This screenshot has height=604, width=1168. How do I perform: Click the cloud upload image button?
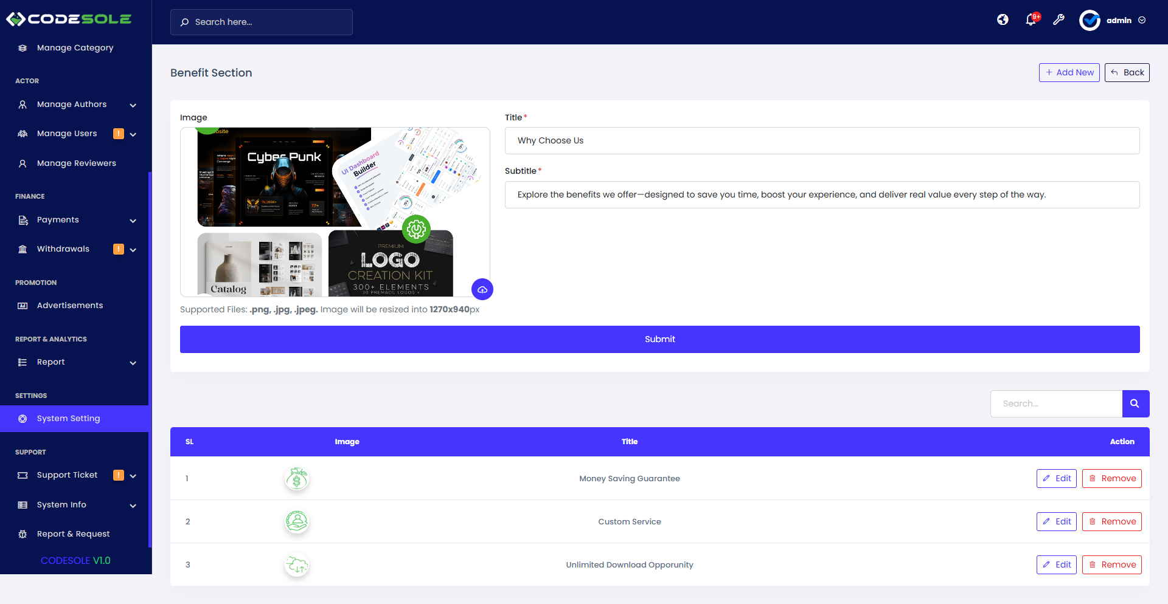pos(482,289)
